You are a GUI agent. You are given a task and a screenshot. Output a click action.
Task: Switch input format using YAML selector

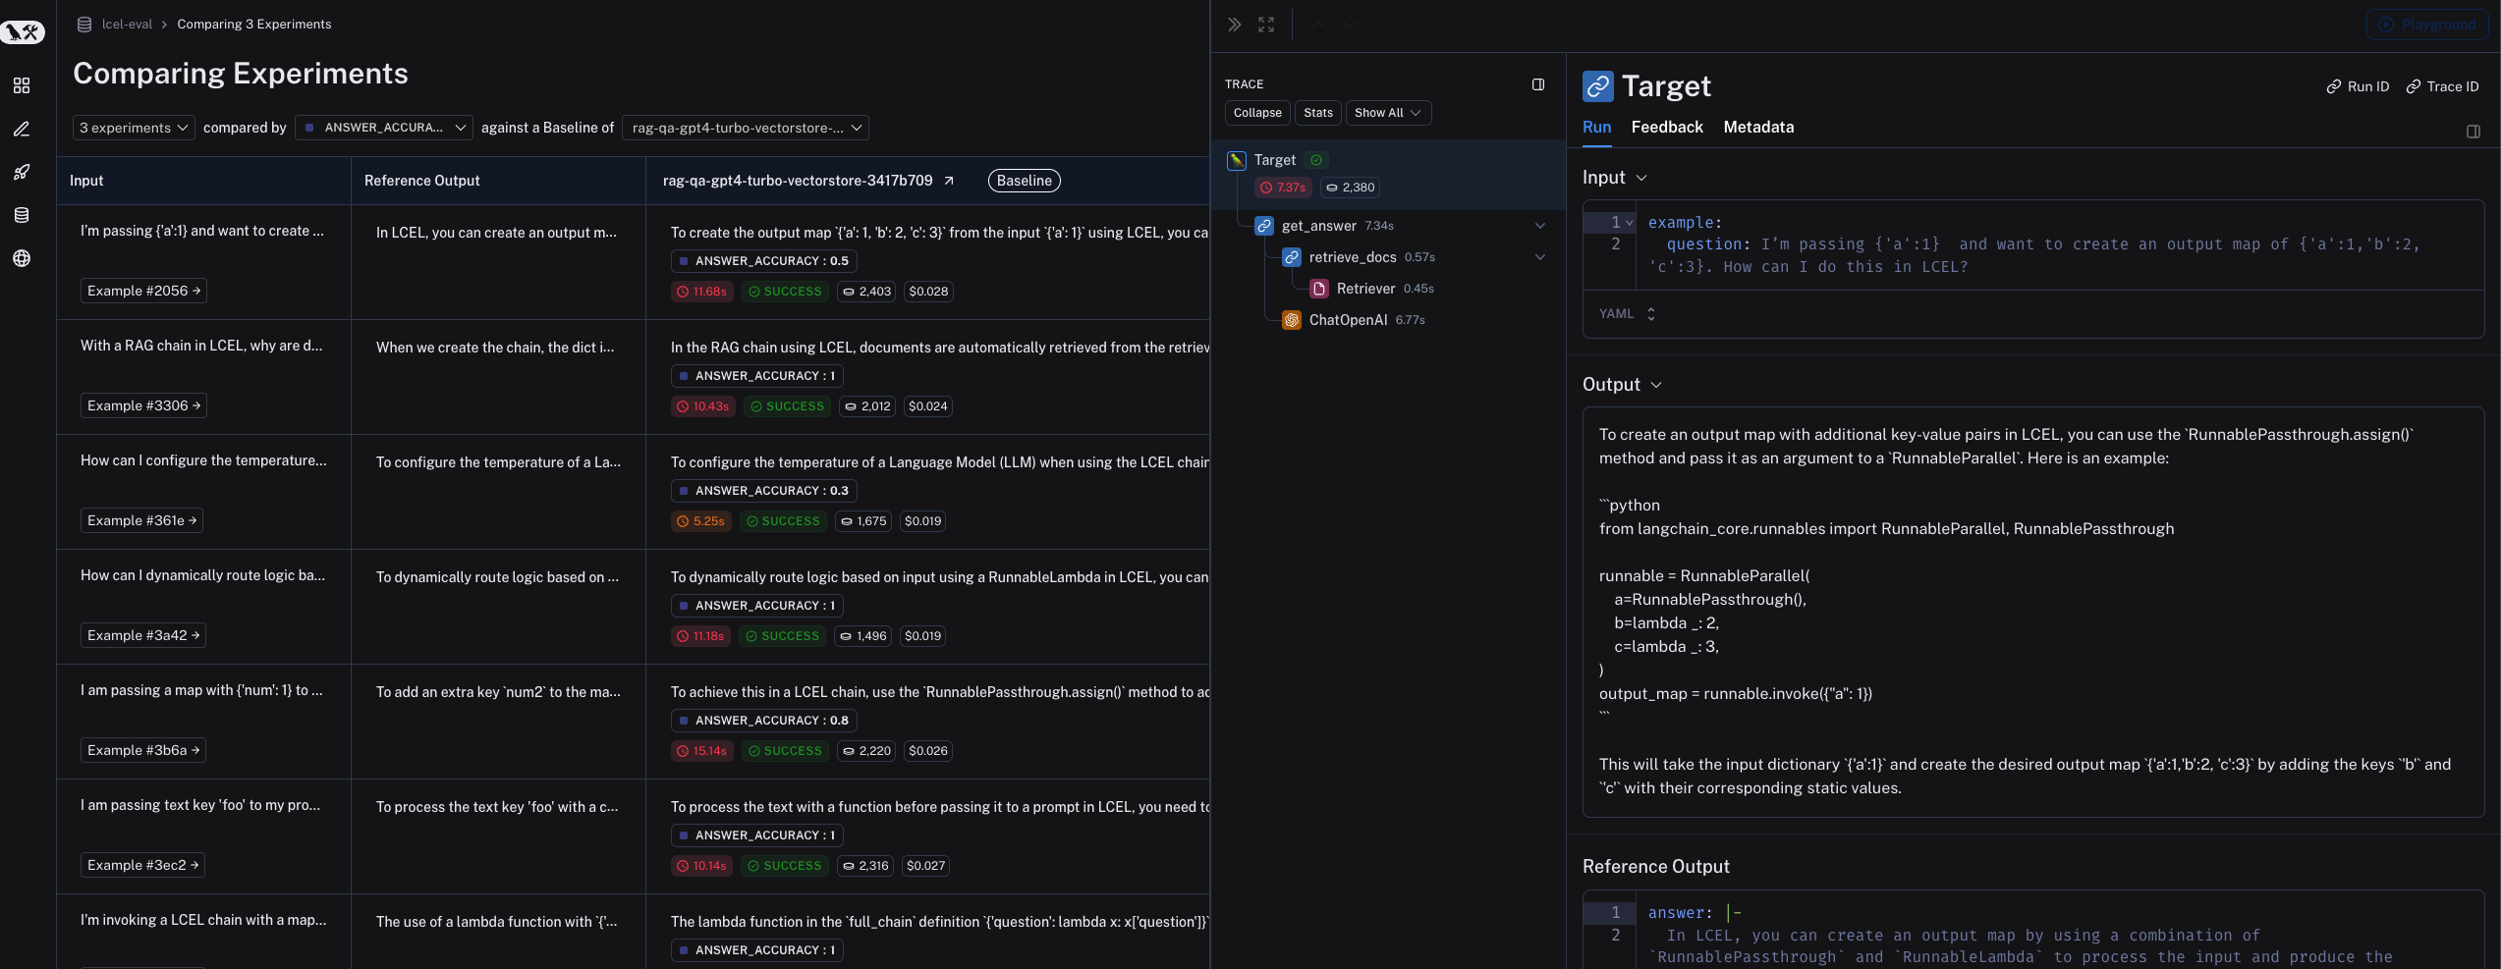point(1627,314)
